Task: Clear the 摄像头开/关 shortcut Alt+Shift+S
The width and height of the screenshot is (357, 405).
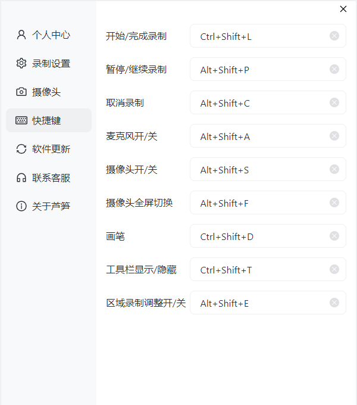Action: click(x=334, y=169)
